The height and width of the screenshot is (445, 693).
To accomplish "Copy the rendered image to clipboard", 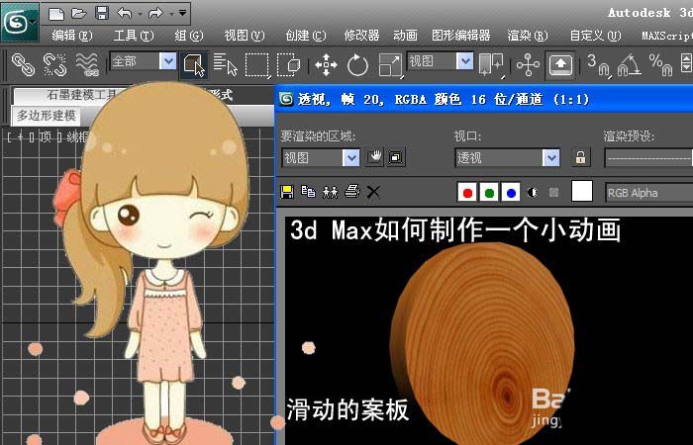I will tap(308, 192).
